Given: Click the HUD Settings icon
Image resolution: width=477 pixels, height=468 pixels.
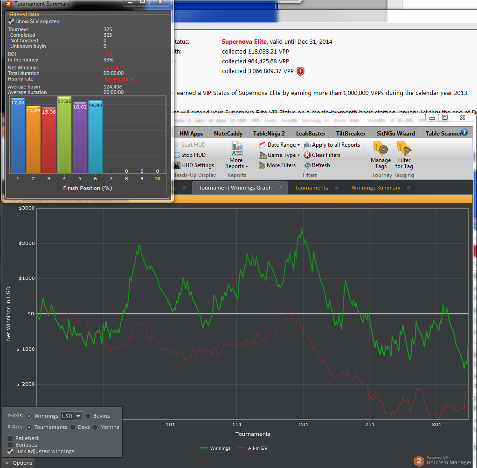Looking at the screenshot, I should (177, 165).
